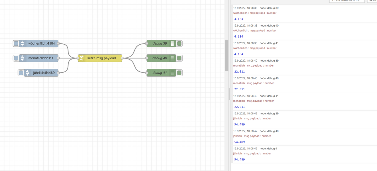
Task: Toggle debug 39 output on or off
Action: pos(179,43)
